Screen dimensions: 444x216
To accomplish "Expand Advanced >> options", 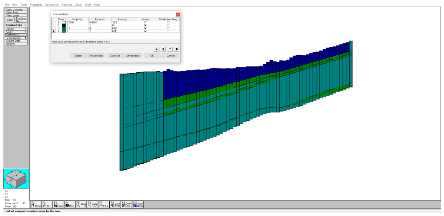I will click(x=133, y=56).
